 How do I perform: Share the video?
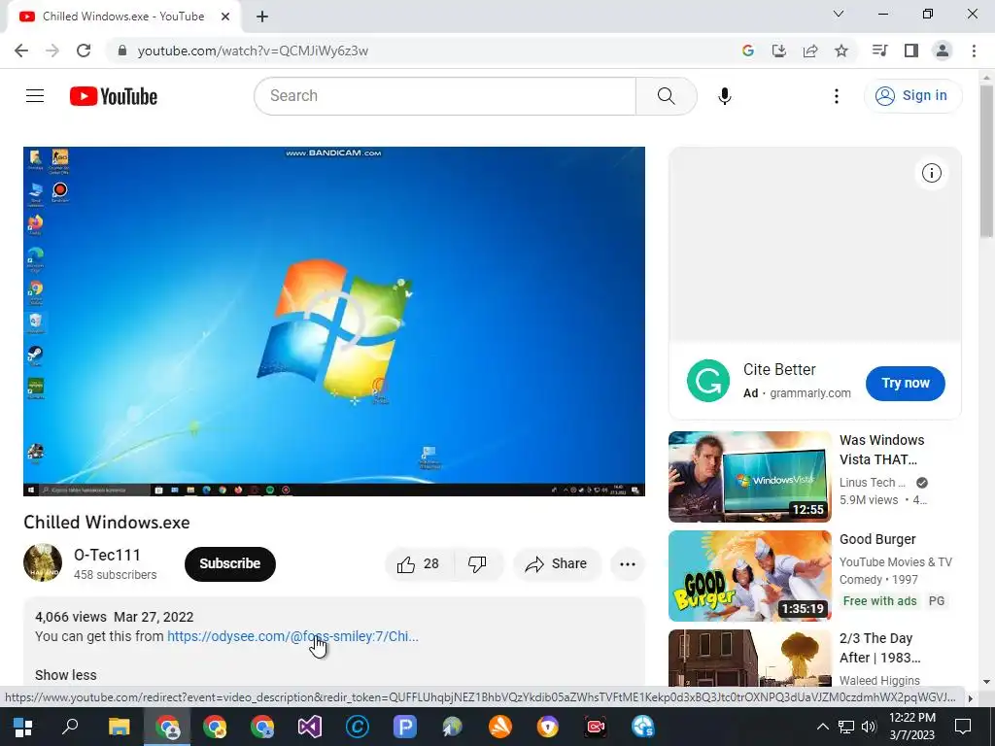[x=556, y=564]
